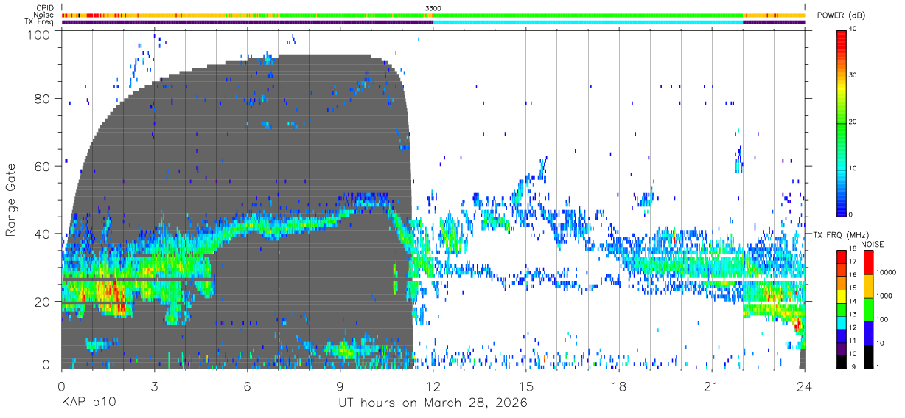
Task: Click the NOISE colorbar tick '100'
Action: (883, 320)
